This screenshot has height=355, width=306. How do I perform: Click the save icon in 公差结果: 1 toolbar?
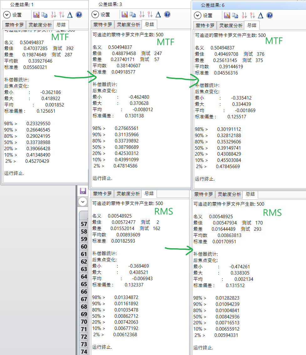click(36, 15)
